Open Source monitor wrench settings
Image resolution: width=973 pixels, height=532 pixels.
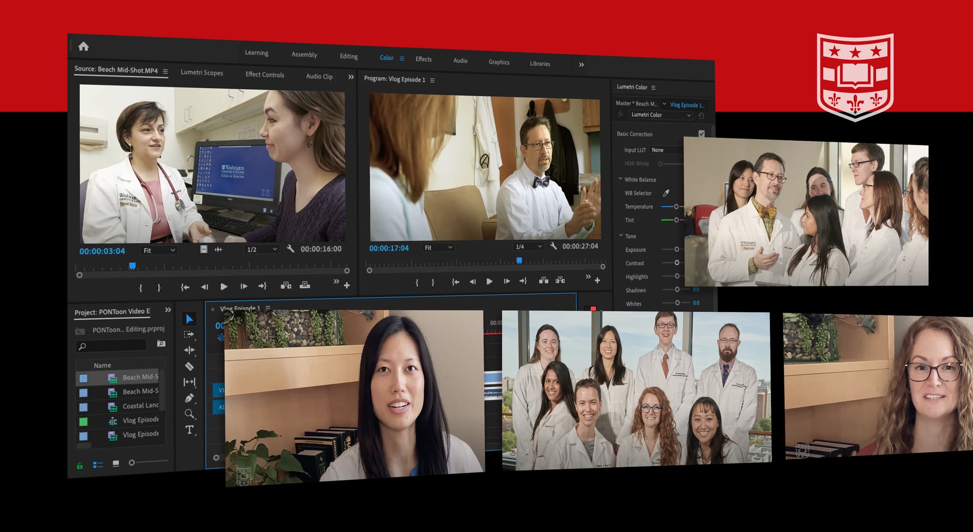pos(290,248)
